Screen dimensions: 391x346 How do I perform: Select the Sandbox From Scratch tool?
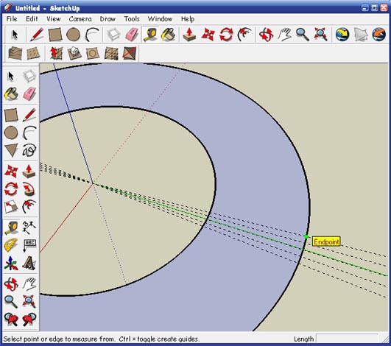click(33, 53)
